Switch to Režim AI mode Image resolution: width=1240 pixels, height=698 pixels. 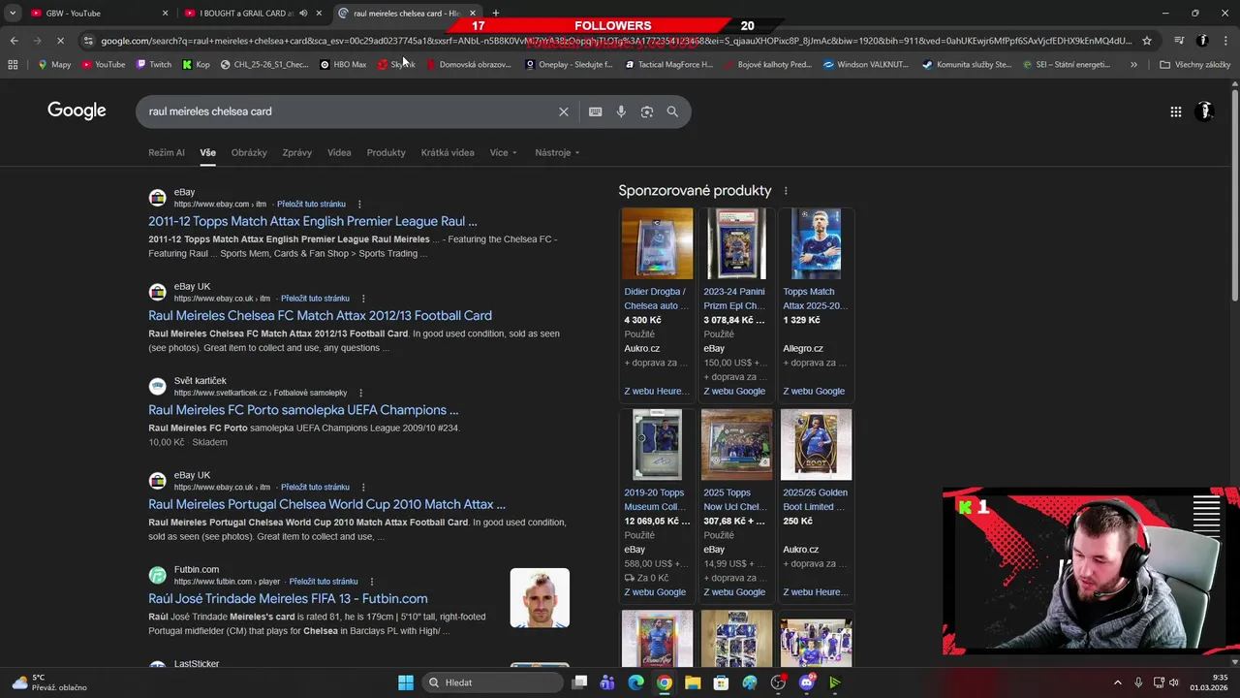point(167,152)
